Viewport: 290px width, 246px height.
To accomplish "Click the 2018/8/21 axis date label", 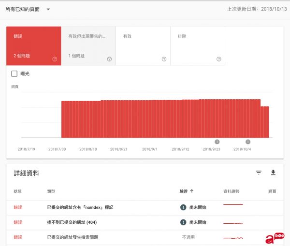I will [x=119, y=149].
